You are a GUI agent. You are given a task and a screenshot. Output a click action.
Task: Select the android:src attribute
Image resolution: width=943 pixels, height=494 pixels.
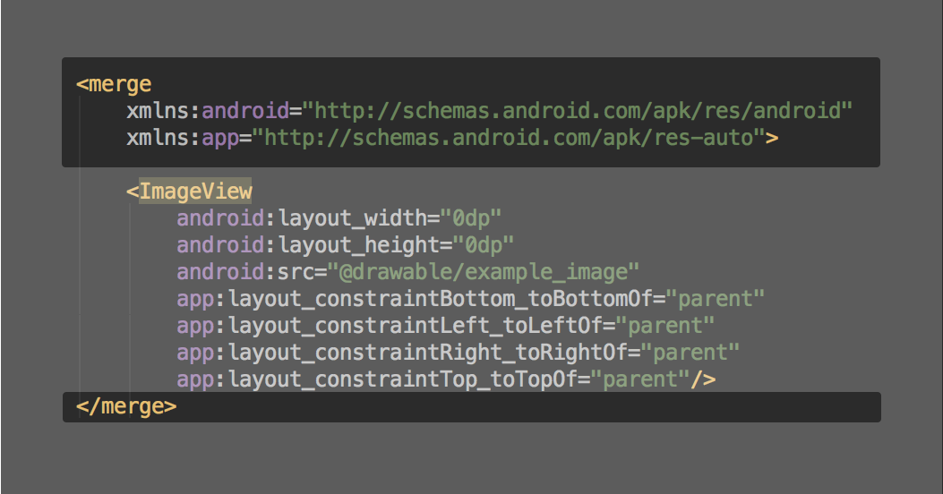click(x=245, y=272)
